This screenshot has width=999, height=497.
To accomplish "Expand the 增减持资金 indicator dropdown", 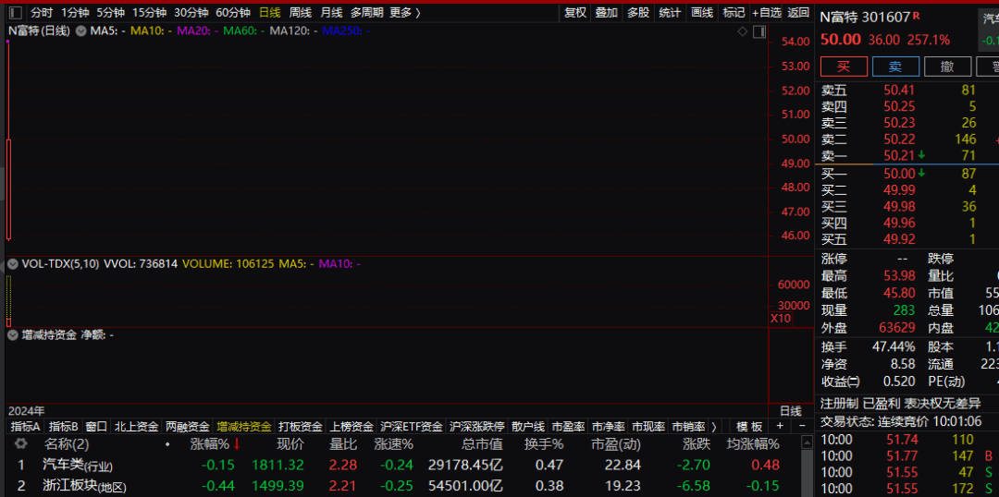I will [13, 335].
